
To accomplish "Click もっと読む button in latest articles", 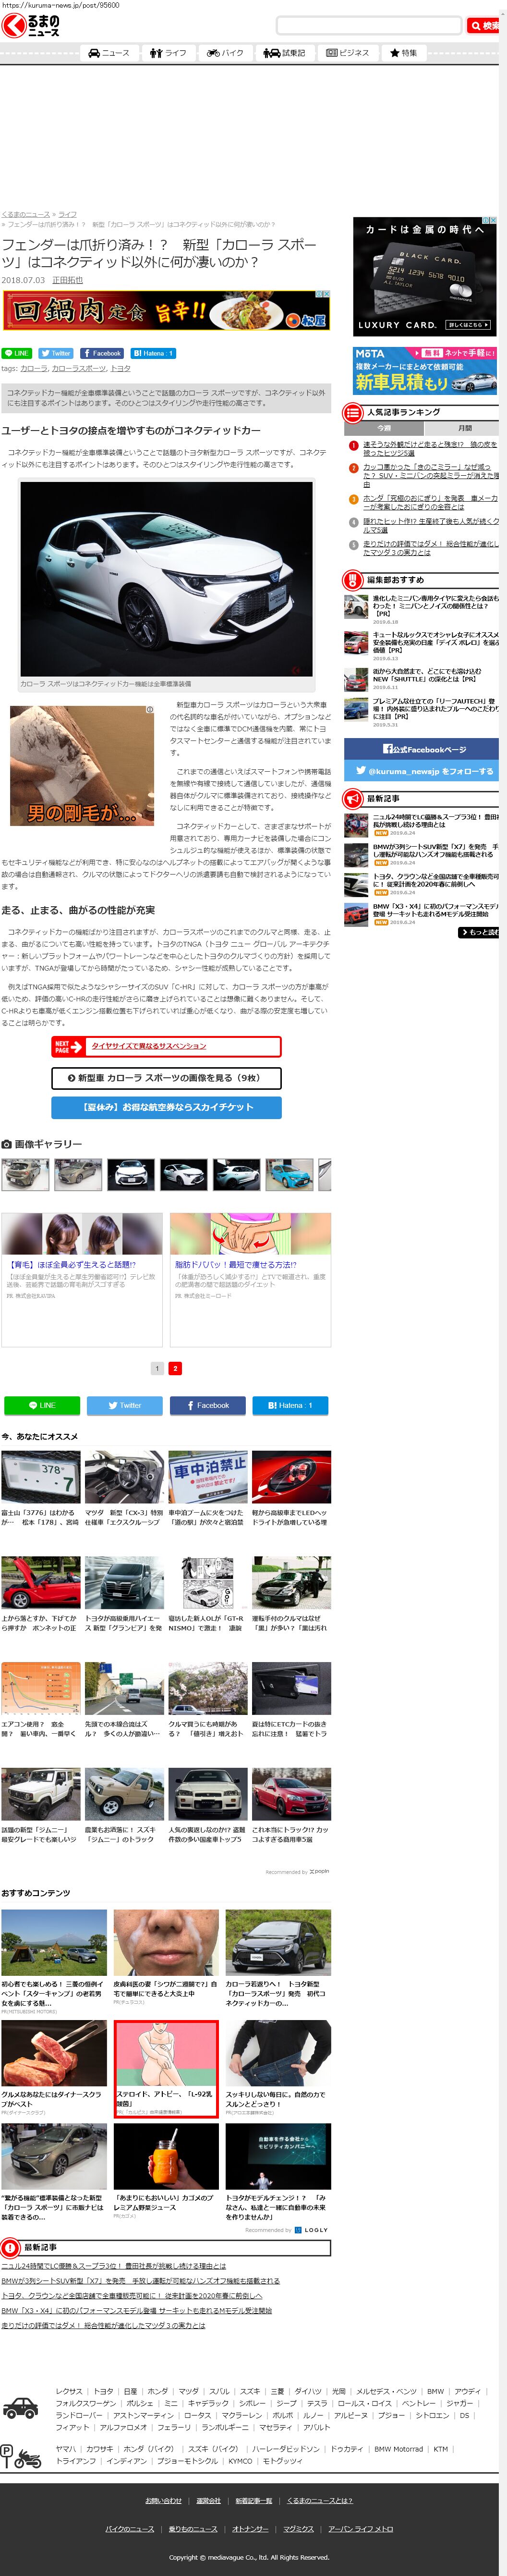I will 479,932.
